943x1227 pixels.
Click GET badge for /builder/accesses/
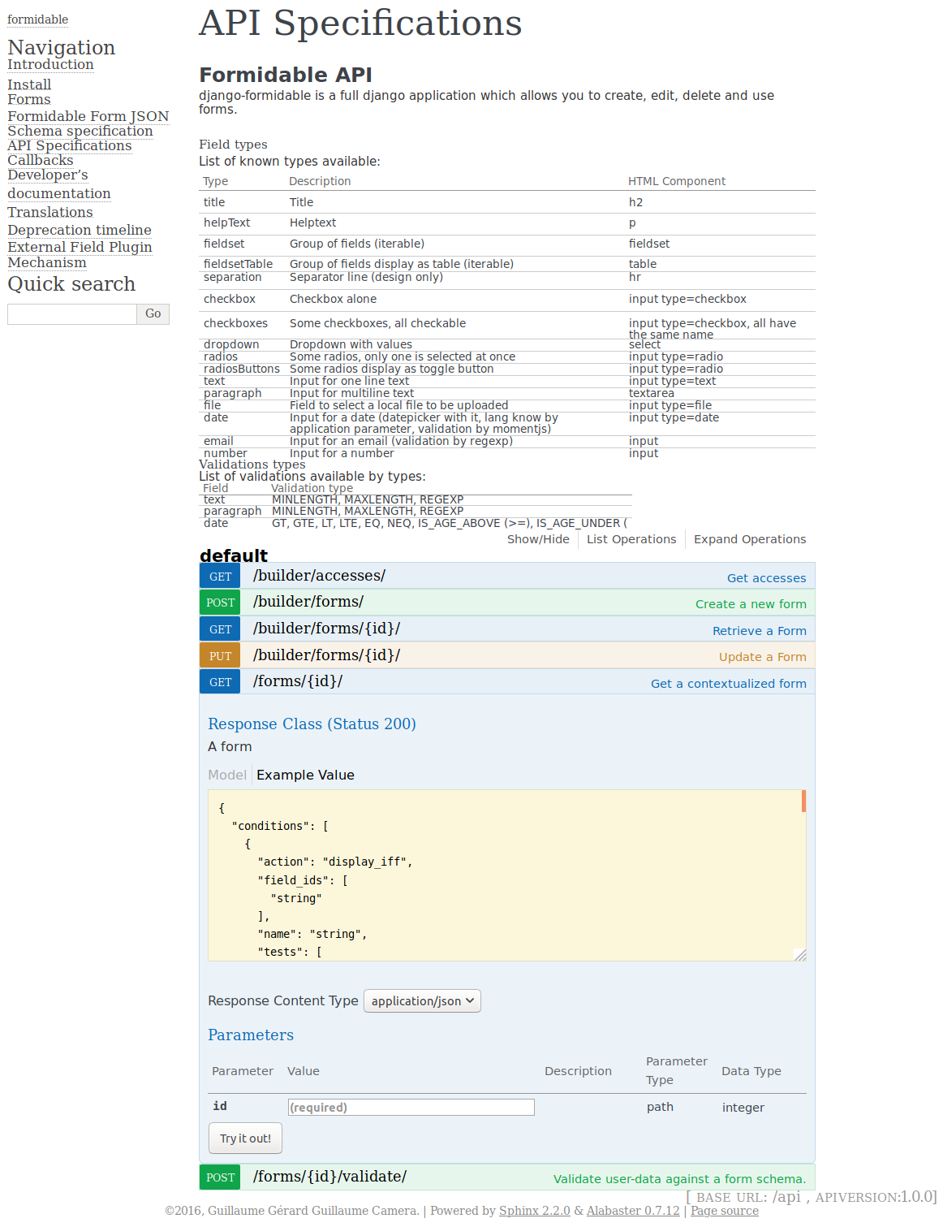click(220, 577)
